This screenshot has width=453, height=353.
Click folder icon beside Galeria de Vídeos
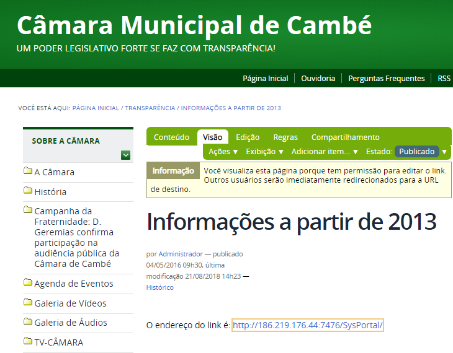28,303
